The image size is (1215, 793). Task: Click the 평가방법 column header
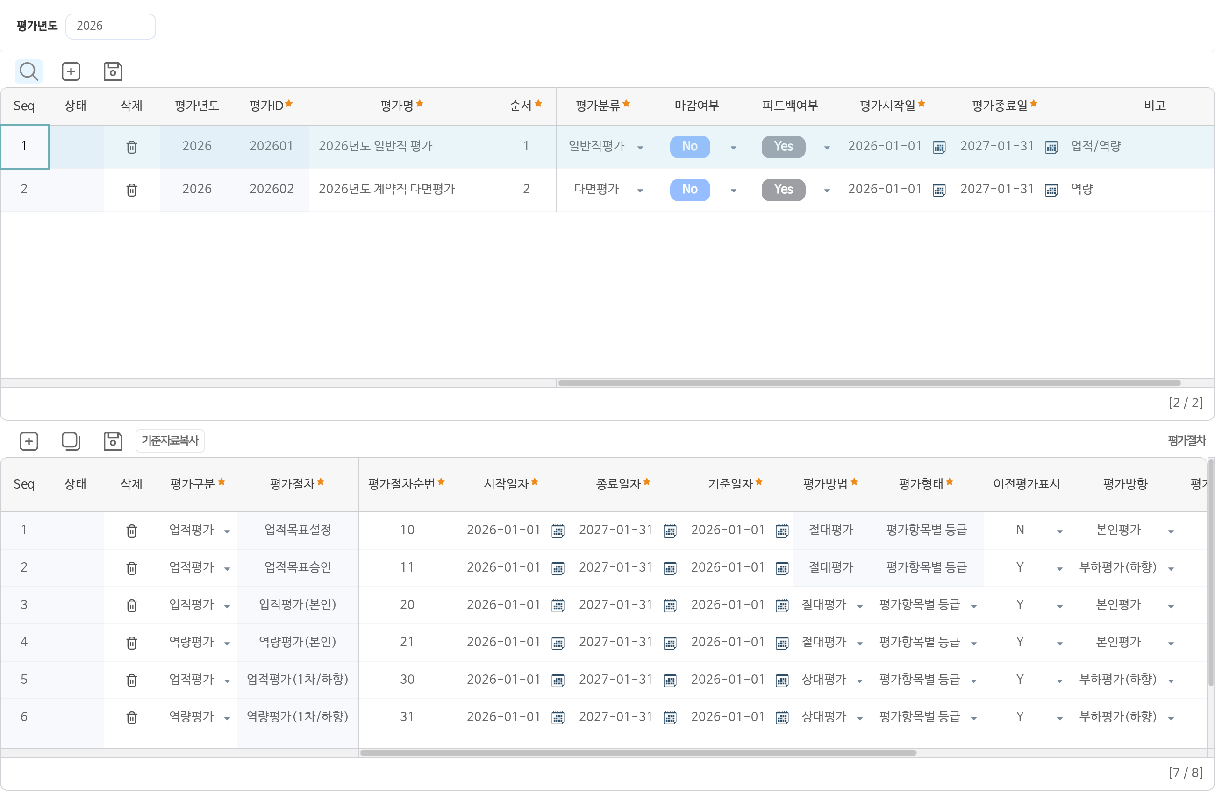(x=829, y=483)
